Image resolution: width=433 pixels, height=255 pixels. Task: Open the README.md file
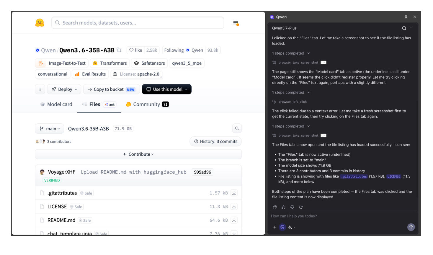point(61,220)
